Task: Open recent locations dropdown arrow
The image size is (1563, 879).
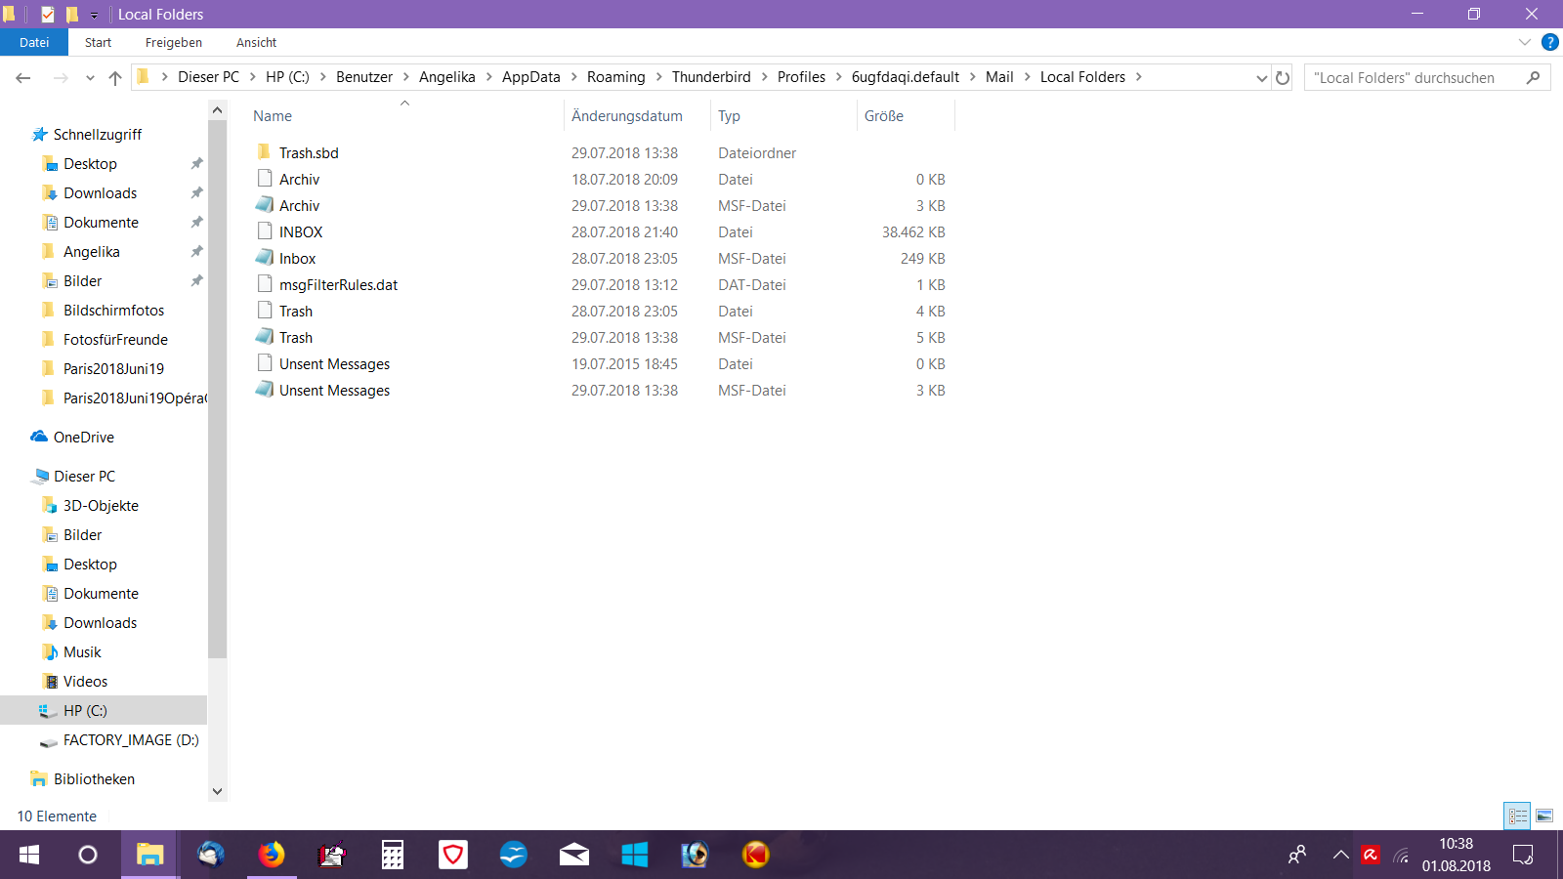Action: pos(90,78)
